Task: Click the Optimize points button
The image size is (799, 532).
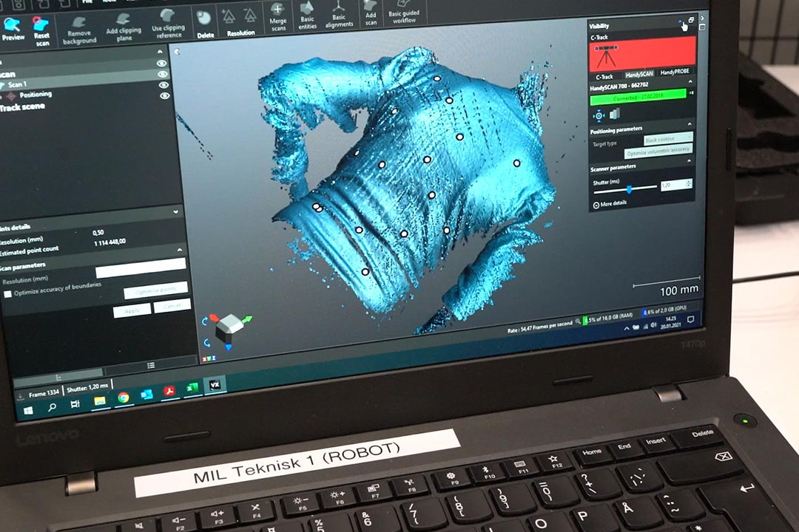Action: 156,290
